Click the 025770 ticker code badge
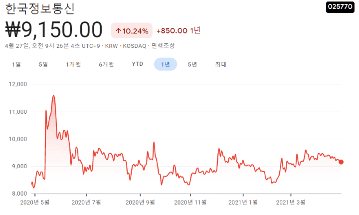This screenshot has height=215, width=359. click(340, 7)
